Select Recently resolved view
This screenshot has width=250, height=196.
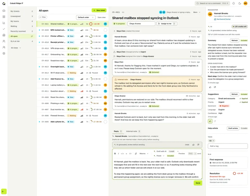(x=22, y=31)
